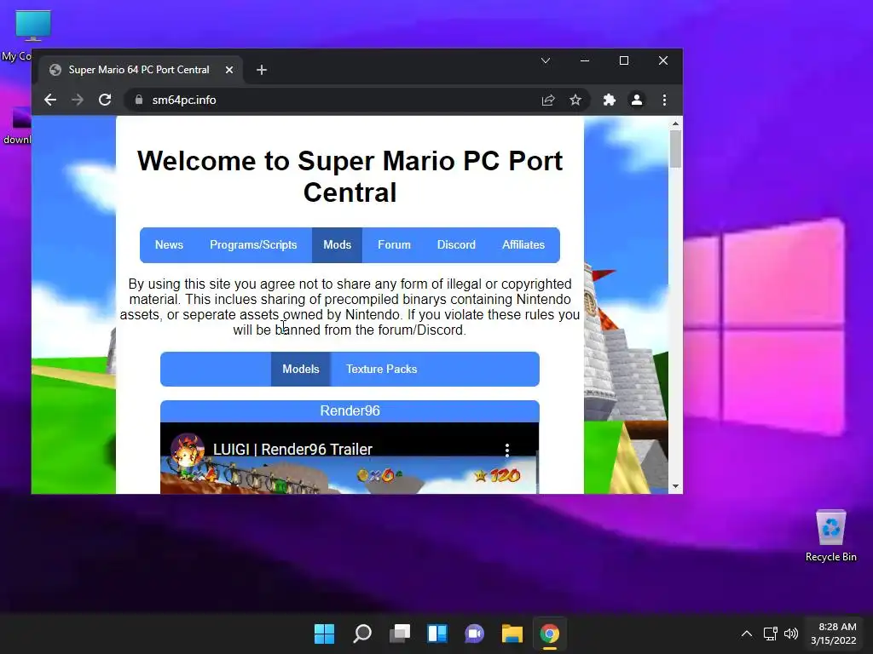Select the Mods navigation item

[337, 244]
